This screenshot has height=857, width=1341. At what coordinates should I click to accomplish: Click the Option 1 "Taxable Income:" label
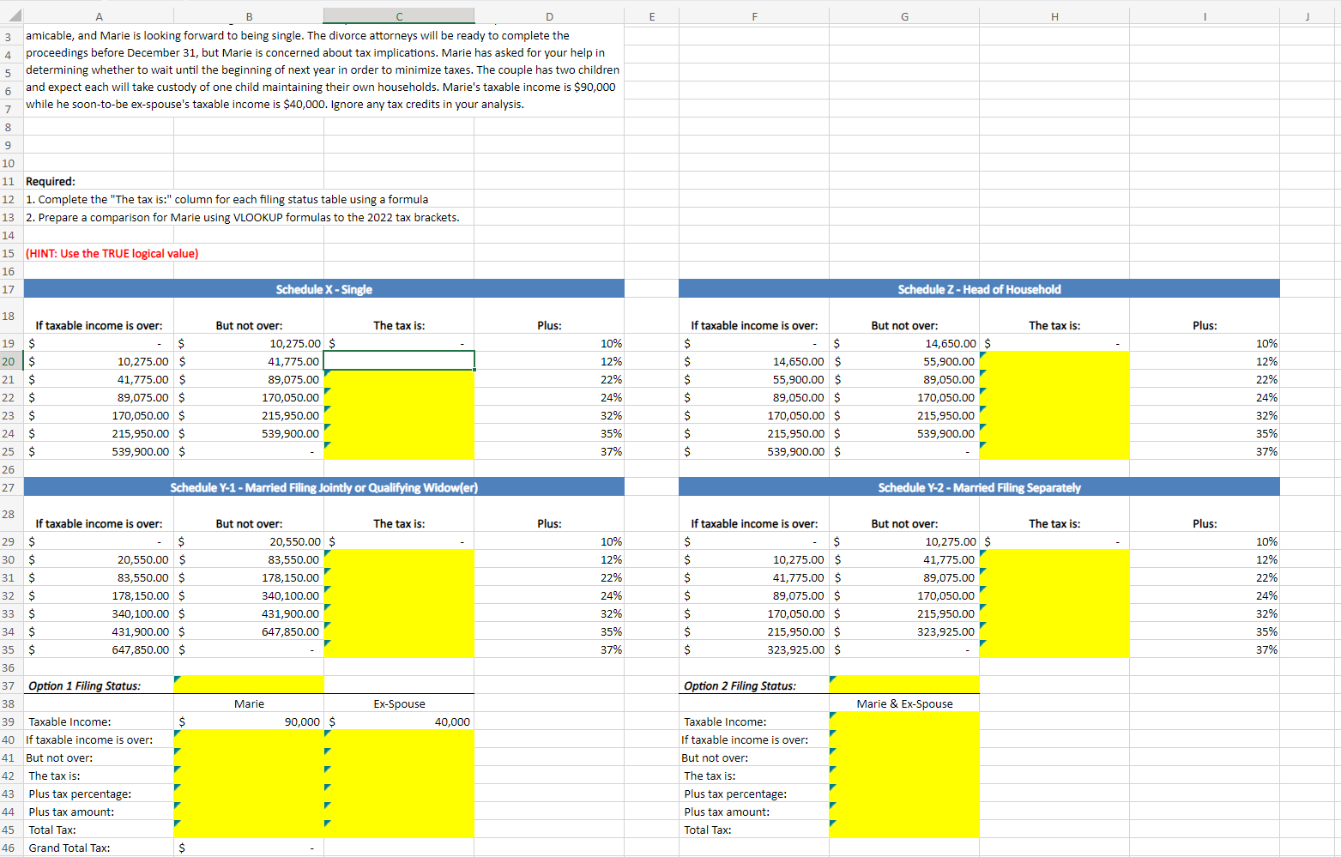69,721
